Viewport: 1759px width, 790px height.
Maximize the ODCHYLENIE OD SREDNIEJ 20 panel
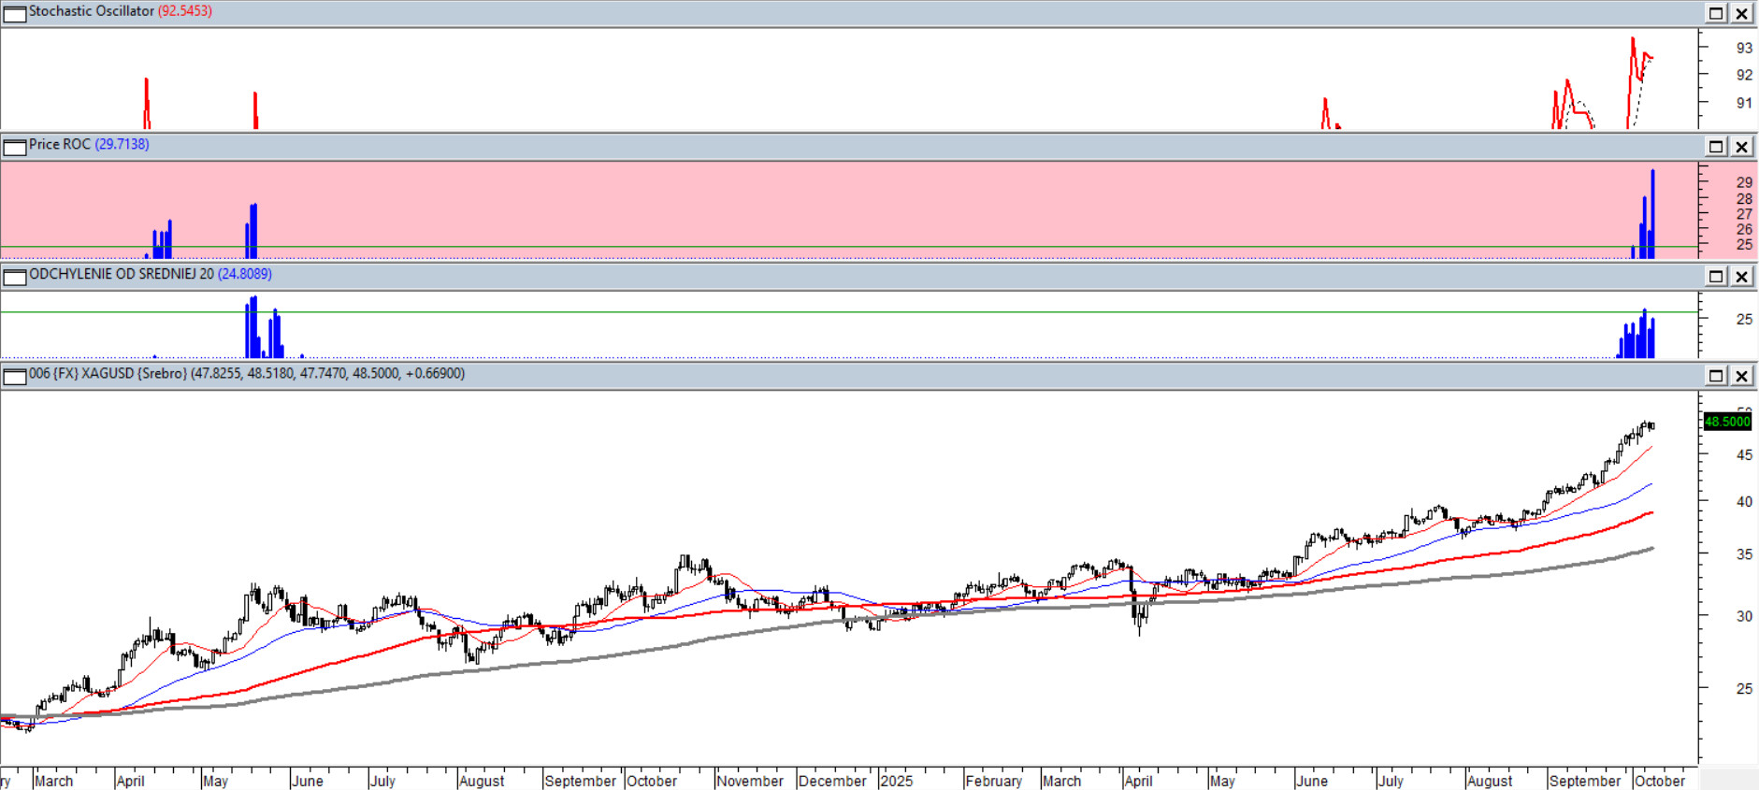(1716, 277)
